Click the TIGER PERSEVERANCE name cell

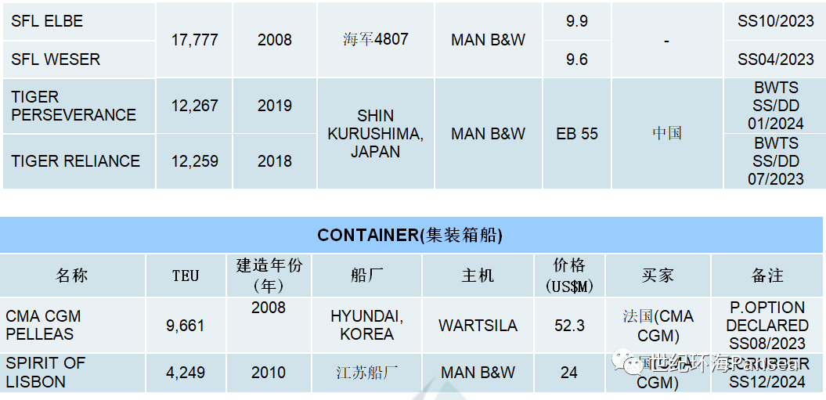click(x=79, y=106)
